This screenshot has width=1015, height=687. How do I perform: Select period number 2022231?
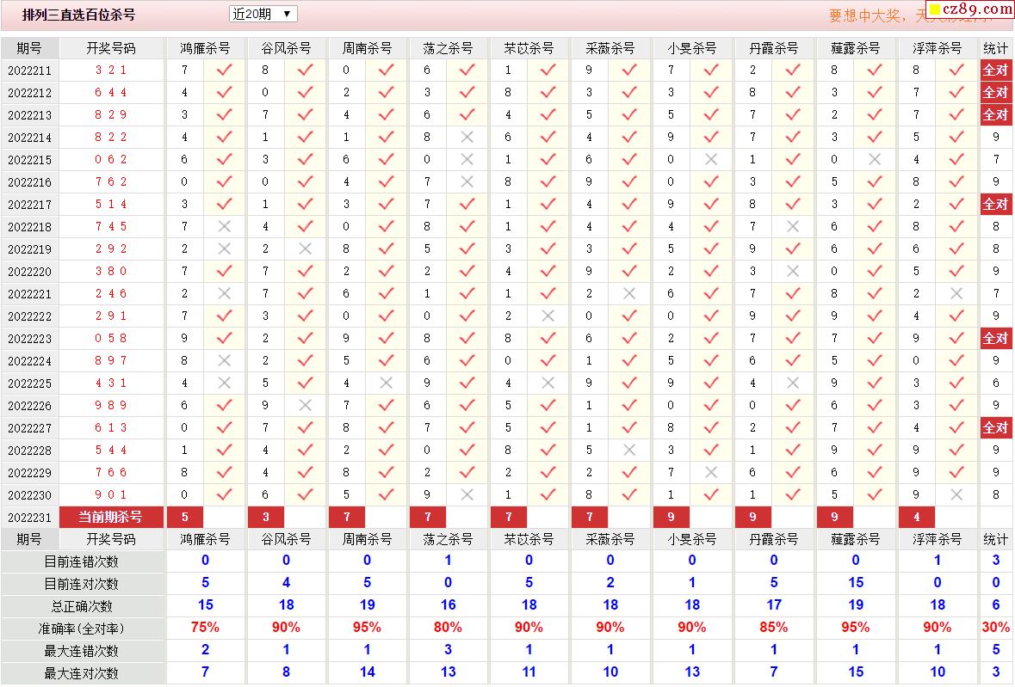29,518
